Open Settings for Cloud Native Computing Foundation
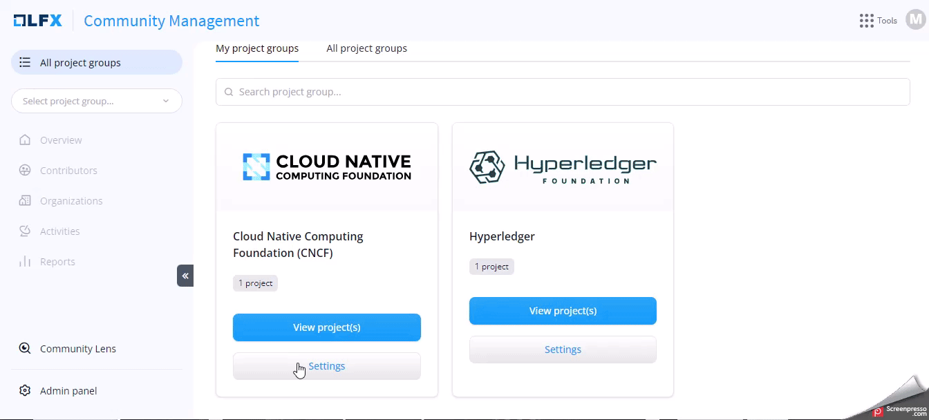929x420 pixels. (x=326, y=366)
